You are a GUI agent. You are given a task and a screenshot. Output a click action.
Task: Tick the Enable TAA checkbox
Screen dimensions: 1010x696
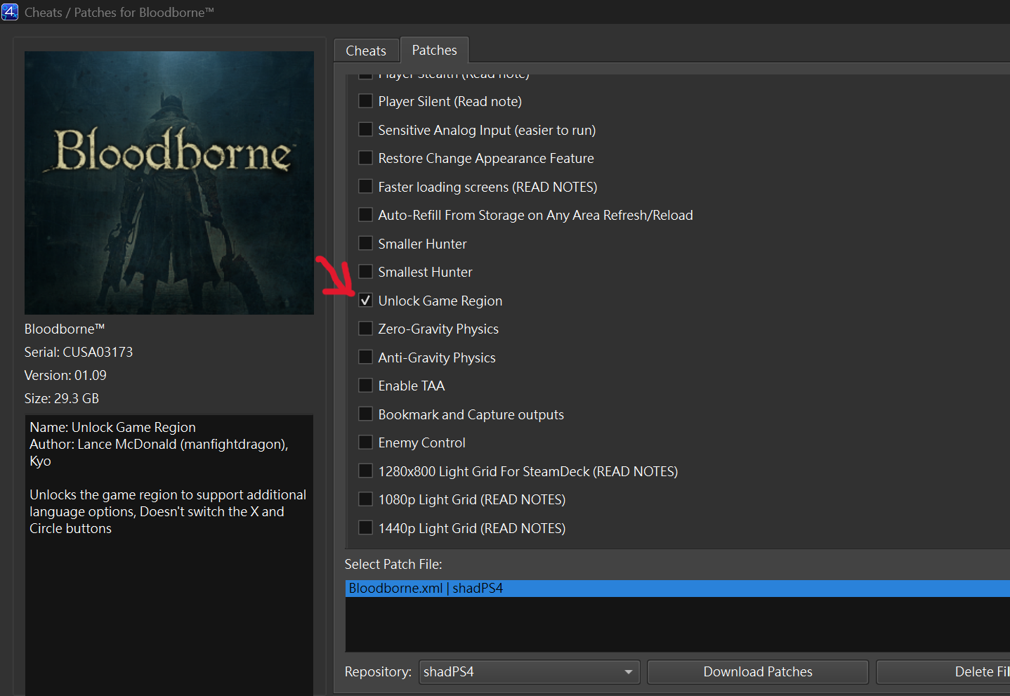(x=365, y=386)
